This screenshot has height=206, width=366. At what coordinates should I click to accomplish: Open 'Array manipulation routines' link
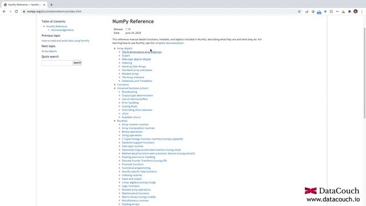[x=138, y=128]
